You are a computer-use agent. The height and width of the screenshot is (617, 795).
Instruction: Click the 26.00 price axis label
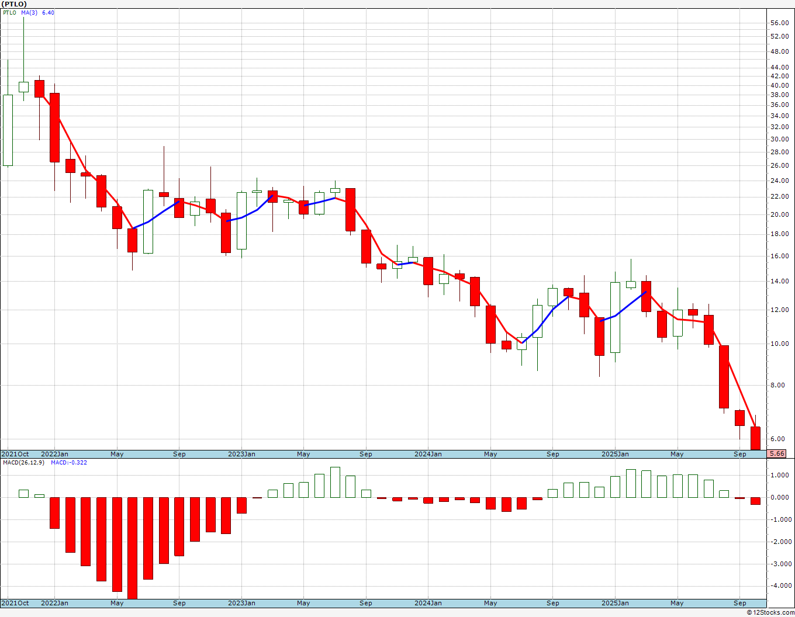coord(779,165)
